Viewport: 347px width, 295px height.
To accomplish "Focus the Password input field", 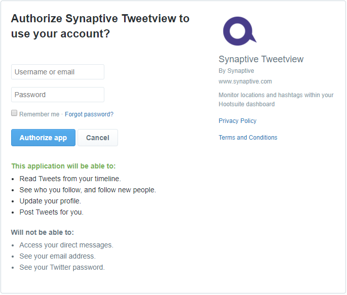I will pyautogui.click(x=58, y=95).
